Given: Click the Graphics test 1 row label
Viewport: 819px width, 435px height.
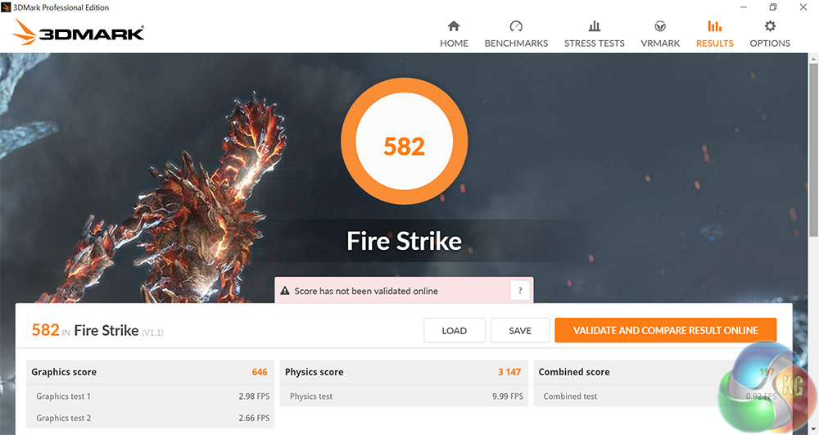Looking at the screenshot, I should pos(63,396).
